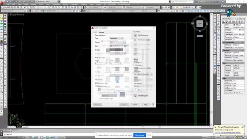Screen dimensions: 247x139
Task: Click the E compass direction on ViewCube
Action: pyautogui.click(x=207, y=24)
